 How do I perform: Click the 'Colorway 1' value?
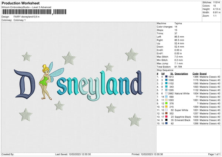point(20,20)
